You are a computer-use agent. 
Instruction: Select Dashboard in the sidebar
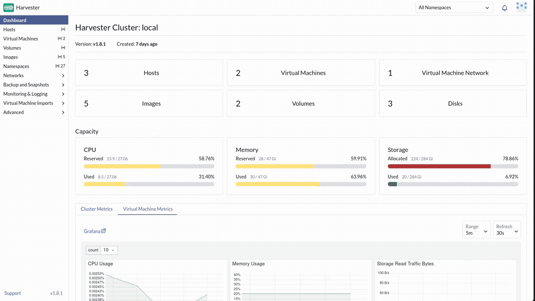pos(34,20)
